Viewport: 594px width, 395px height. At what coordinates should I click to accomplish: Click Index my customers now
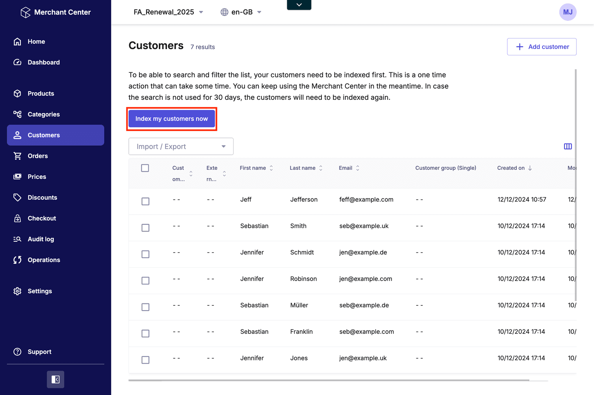click(171, 118)
